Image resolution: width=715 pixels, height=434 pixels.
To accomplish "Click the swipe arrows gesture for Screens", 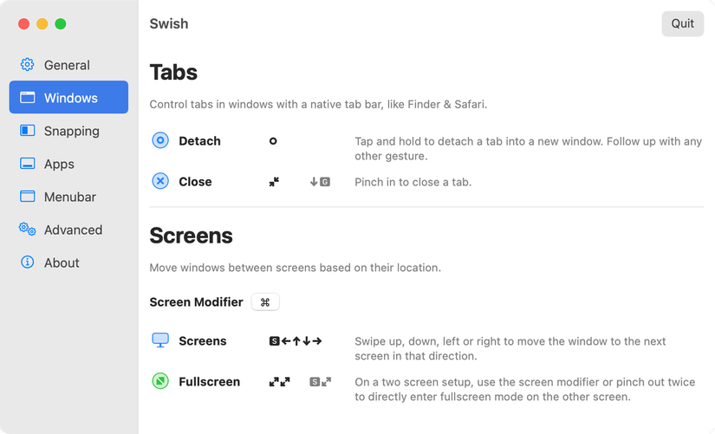I will (296, 341).
